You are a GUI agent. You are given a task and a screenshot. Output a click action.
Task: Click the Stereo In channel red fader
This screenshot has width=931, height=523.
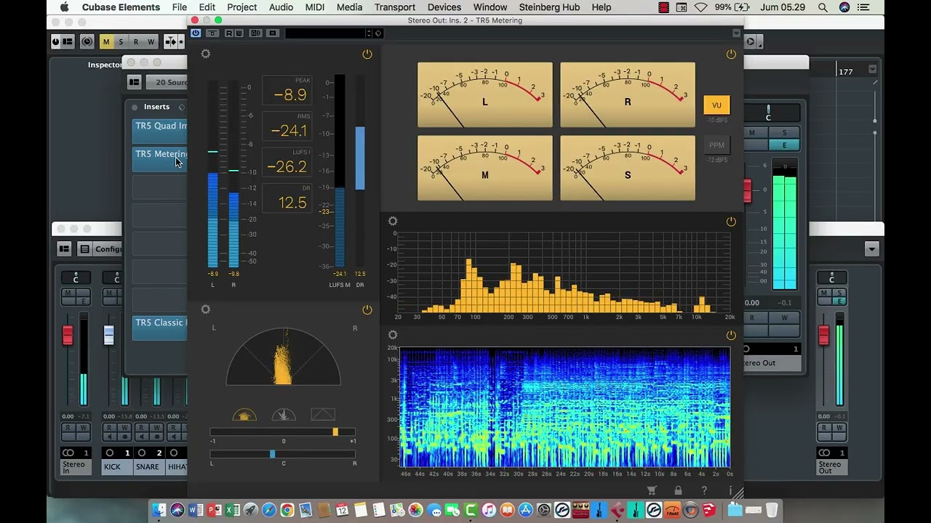pos(68,335)
